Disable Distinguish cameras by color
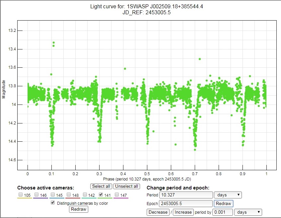The width and height of the screenshot is (281, 218). click(x=53, y=203)
